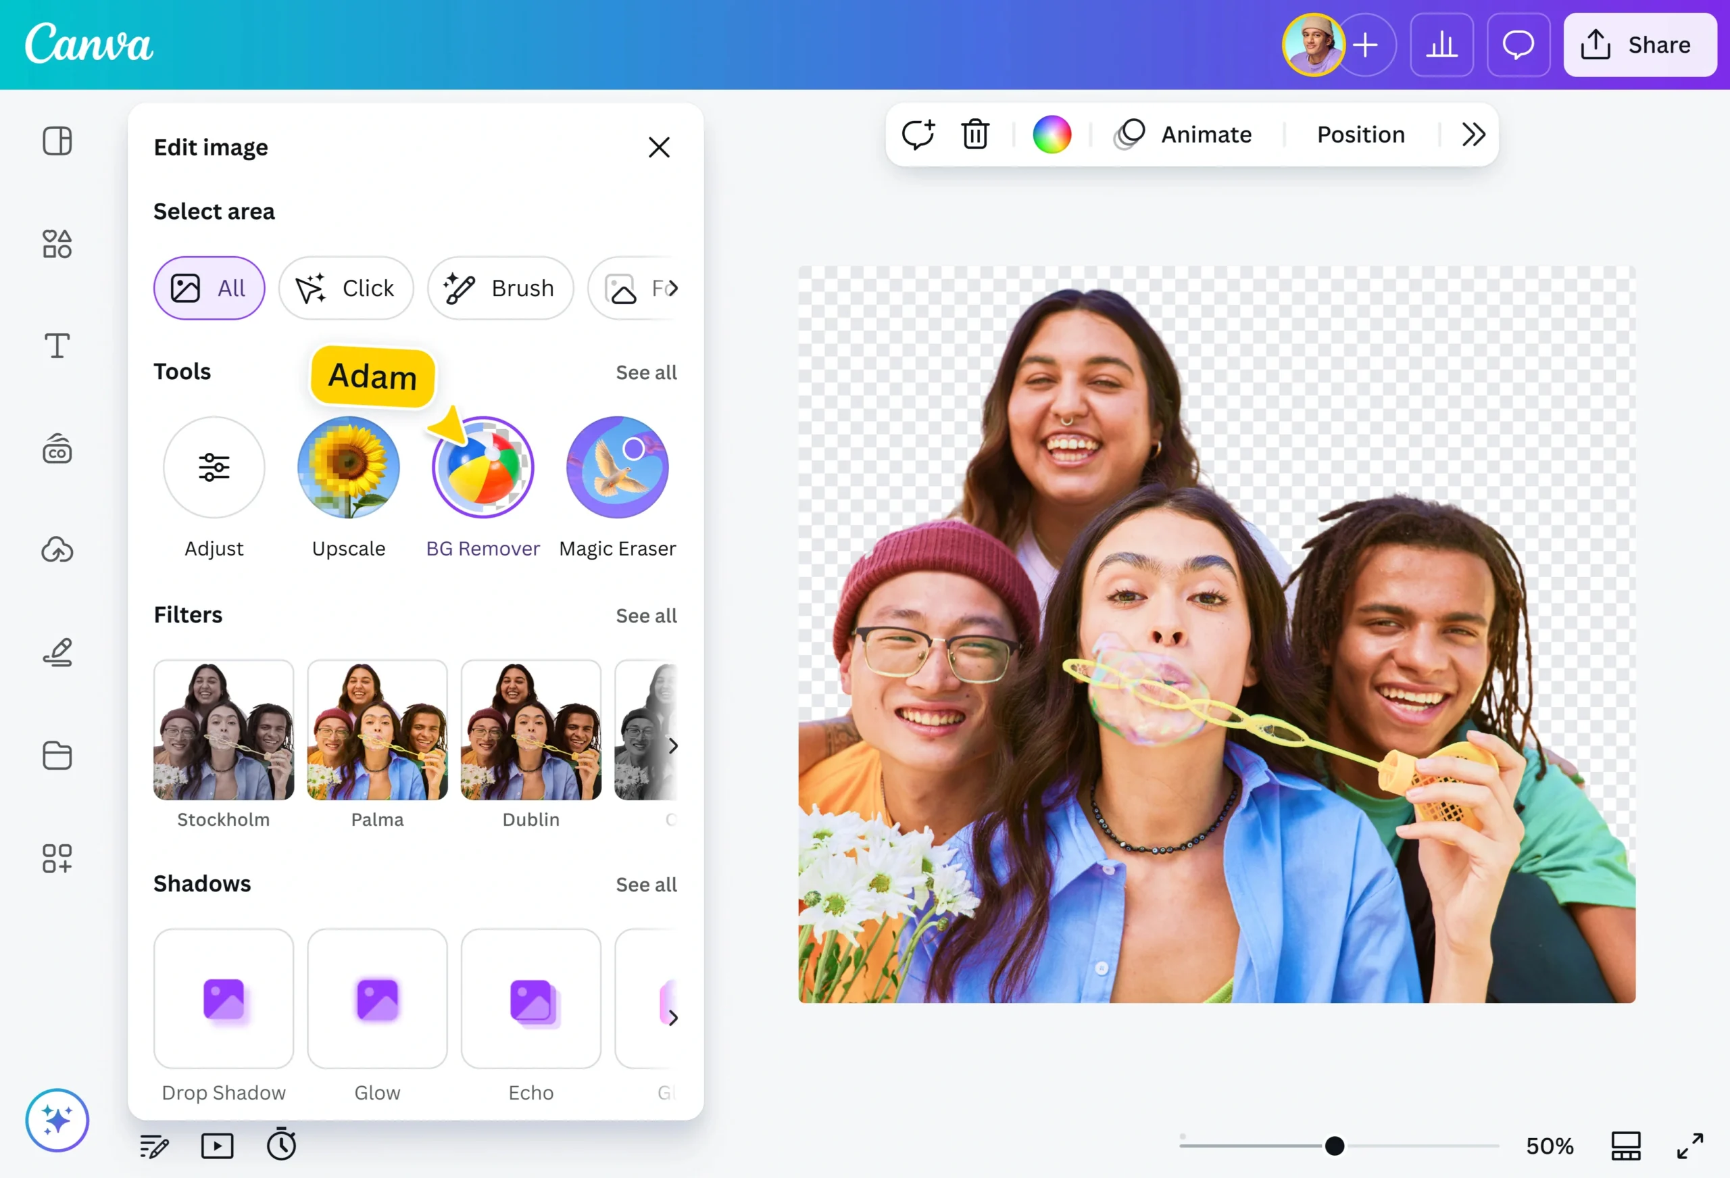
Task: Open the Notes icon in bottom bar
Action: [x=154, y=1146]
